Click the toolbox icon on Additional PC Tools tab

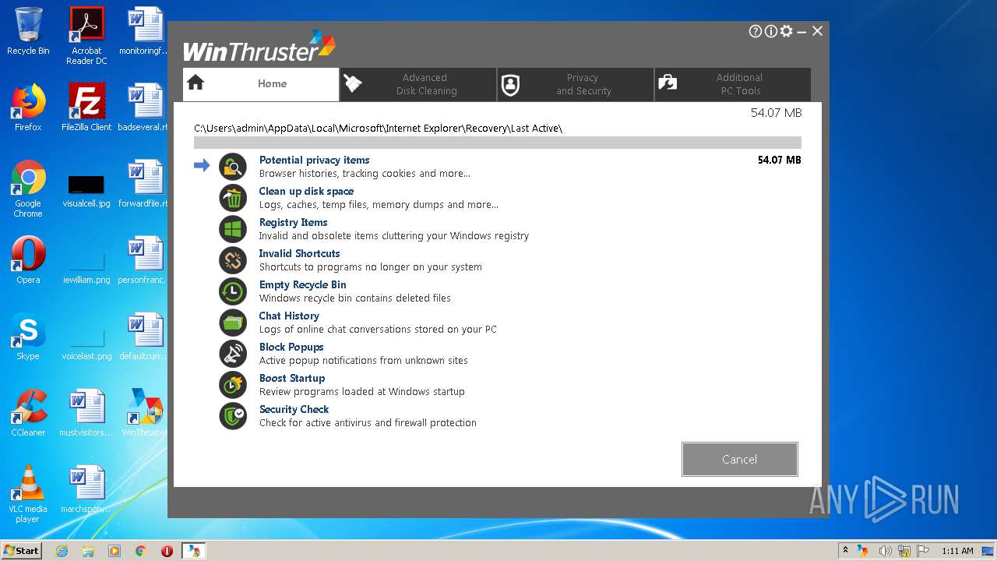tap(668, 83)
